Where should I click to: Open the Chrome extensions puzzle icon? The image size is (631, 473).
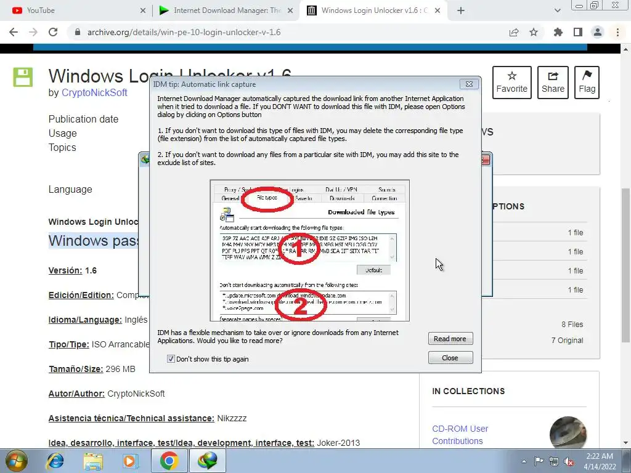click(558, 32)
